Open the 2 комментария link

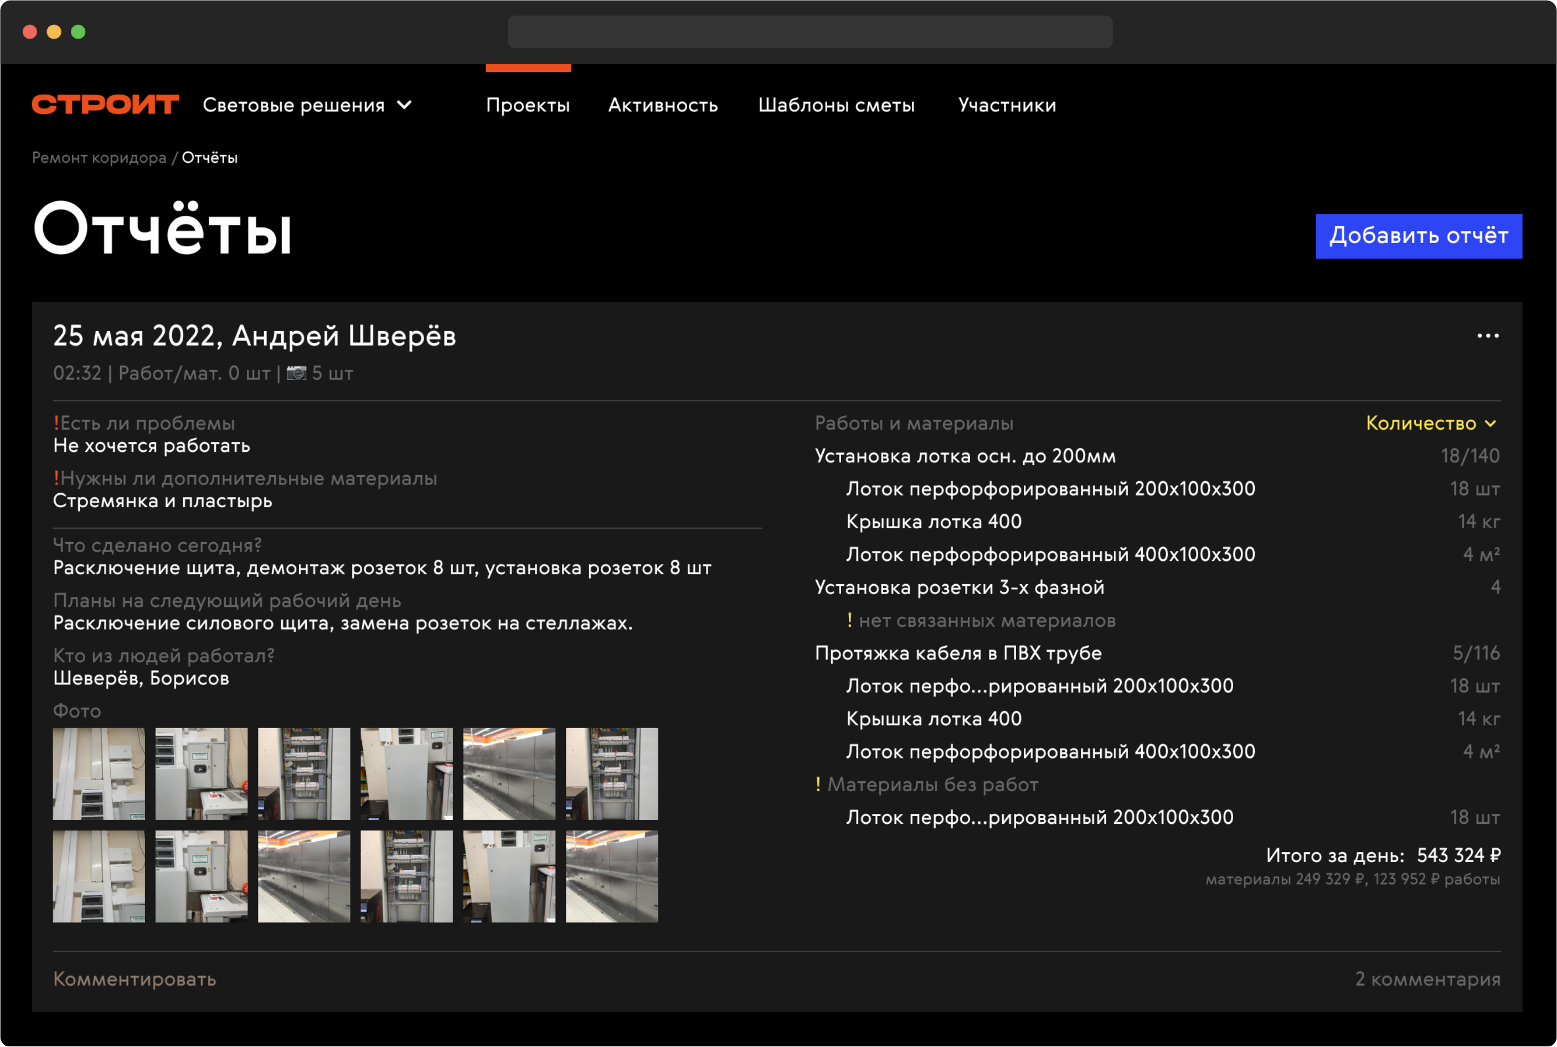coord(1427,979)
